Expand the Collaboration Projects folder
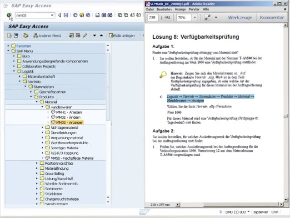Screen dimensions: 290x218 [14, 66]
